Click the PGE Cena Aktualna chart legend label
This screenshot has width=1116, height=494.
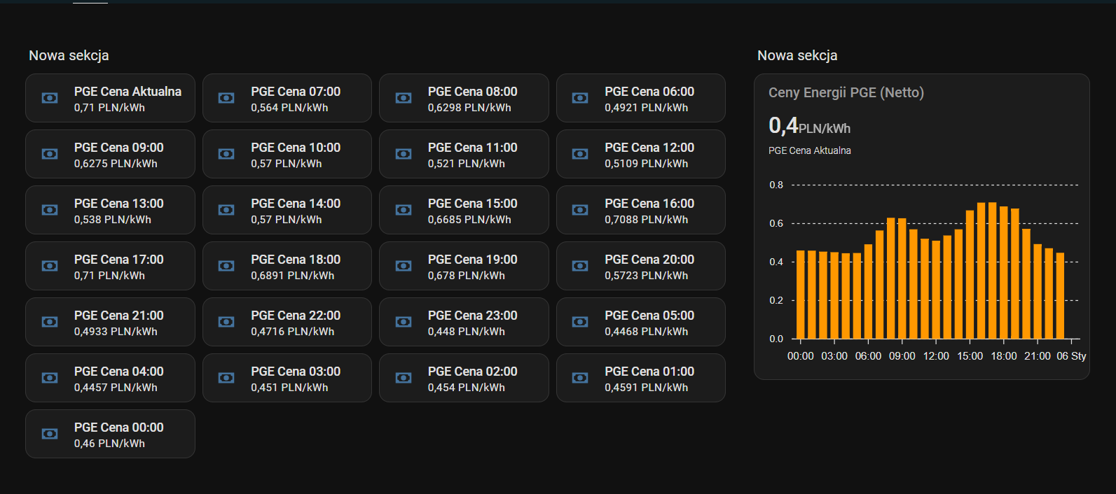(x=810, y=150)
